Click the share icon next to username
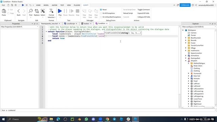 (196, 5)
